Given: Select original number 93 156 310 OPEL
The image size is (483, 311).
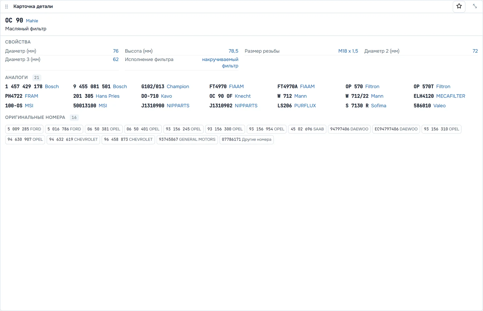Looking at the screenshot, I should click(441, 129).
